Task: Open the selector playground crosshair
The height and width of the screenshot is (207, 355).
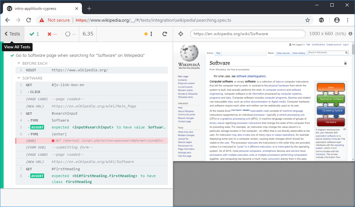Action: (181, 34)
